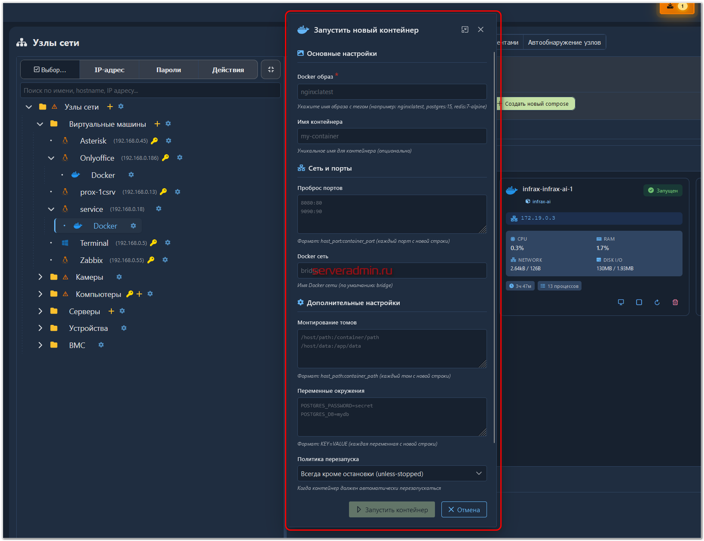Focus the Docker образ input field
704x541 pixels.
(392, 92)
